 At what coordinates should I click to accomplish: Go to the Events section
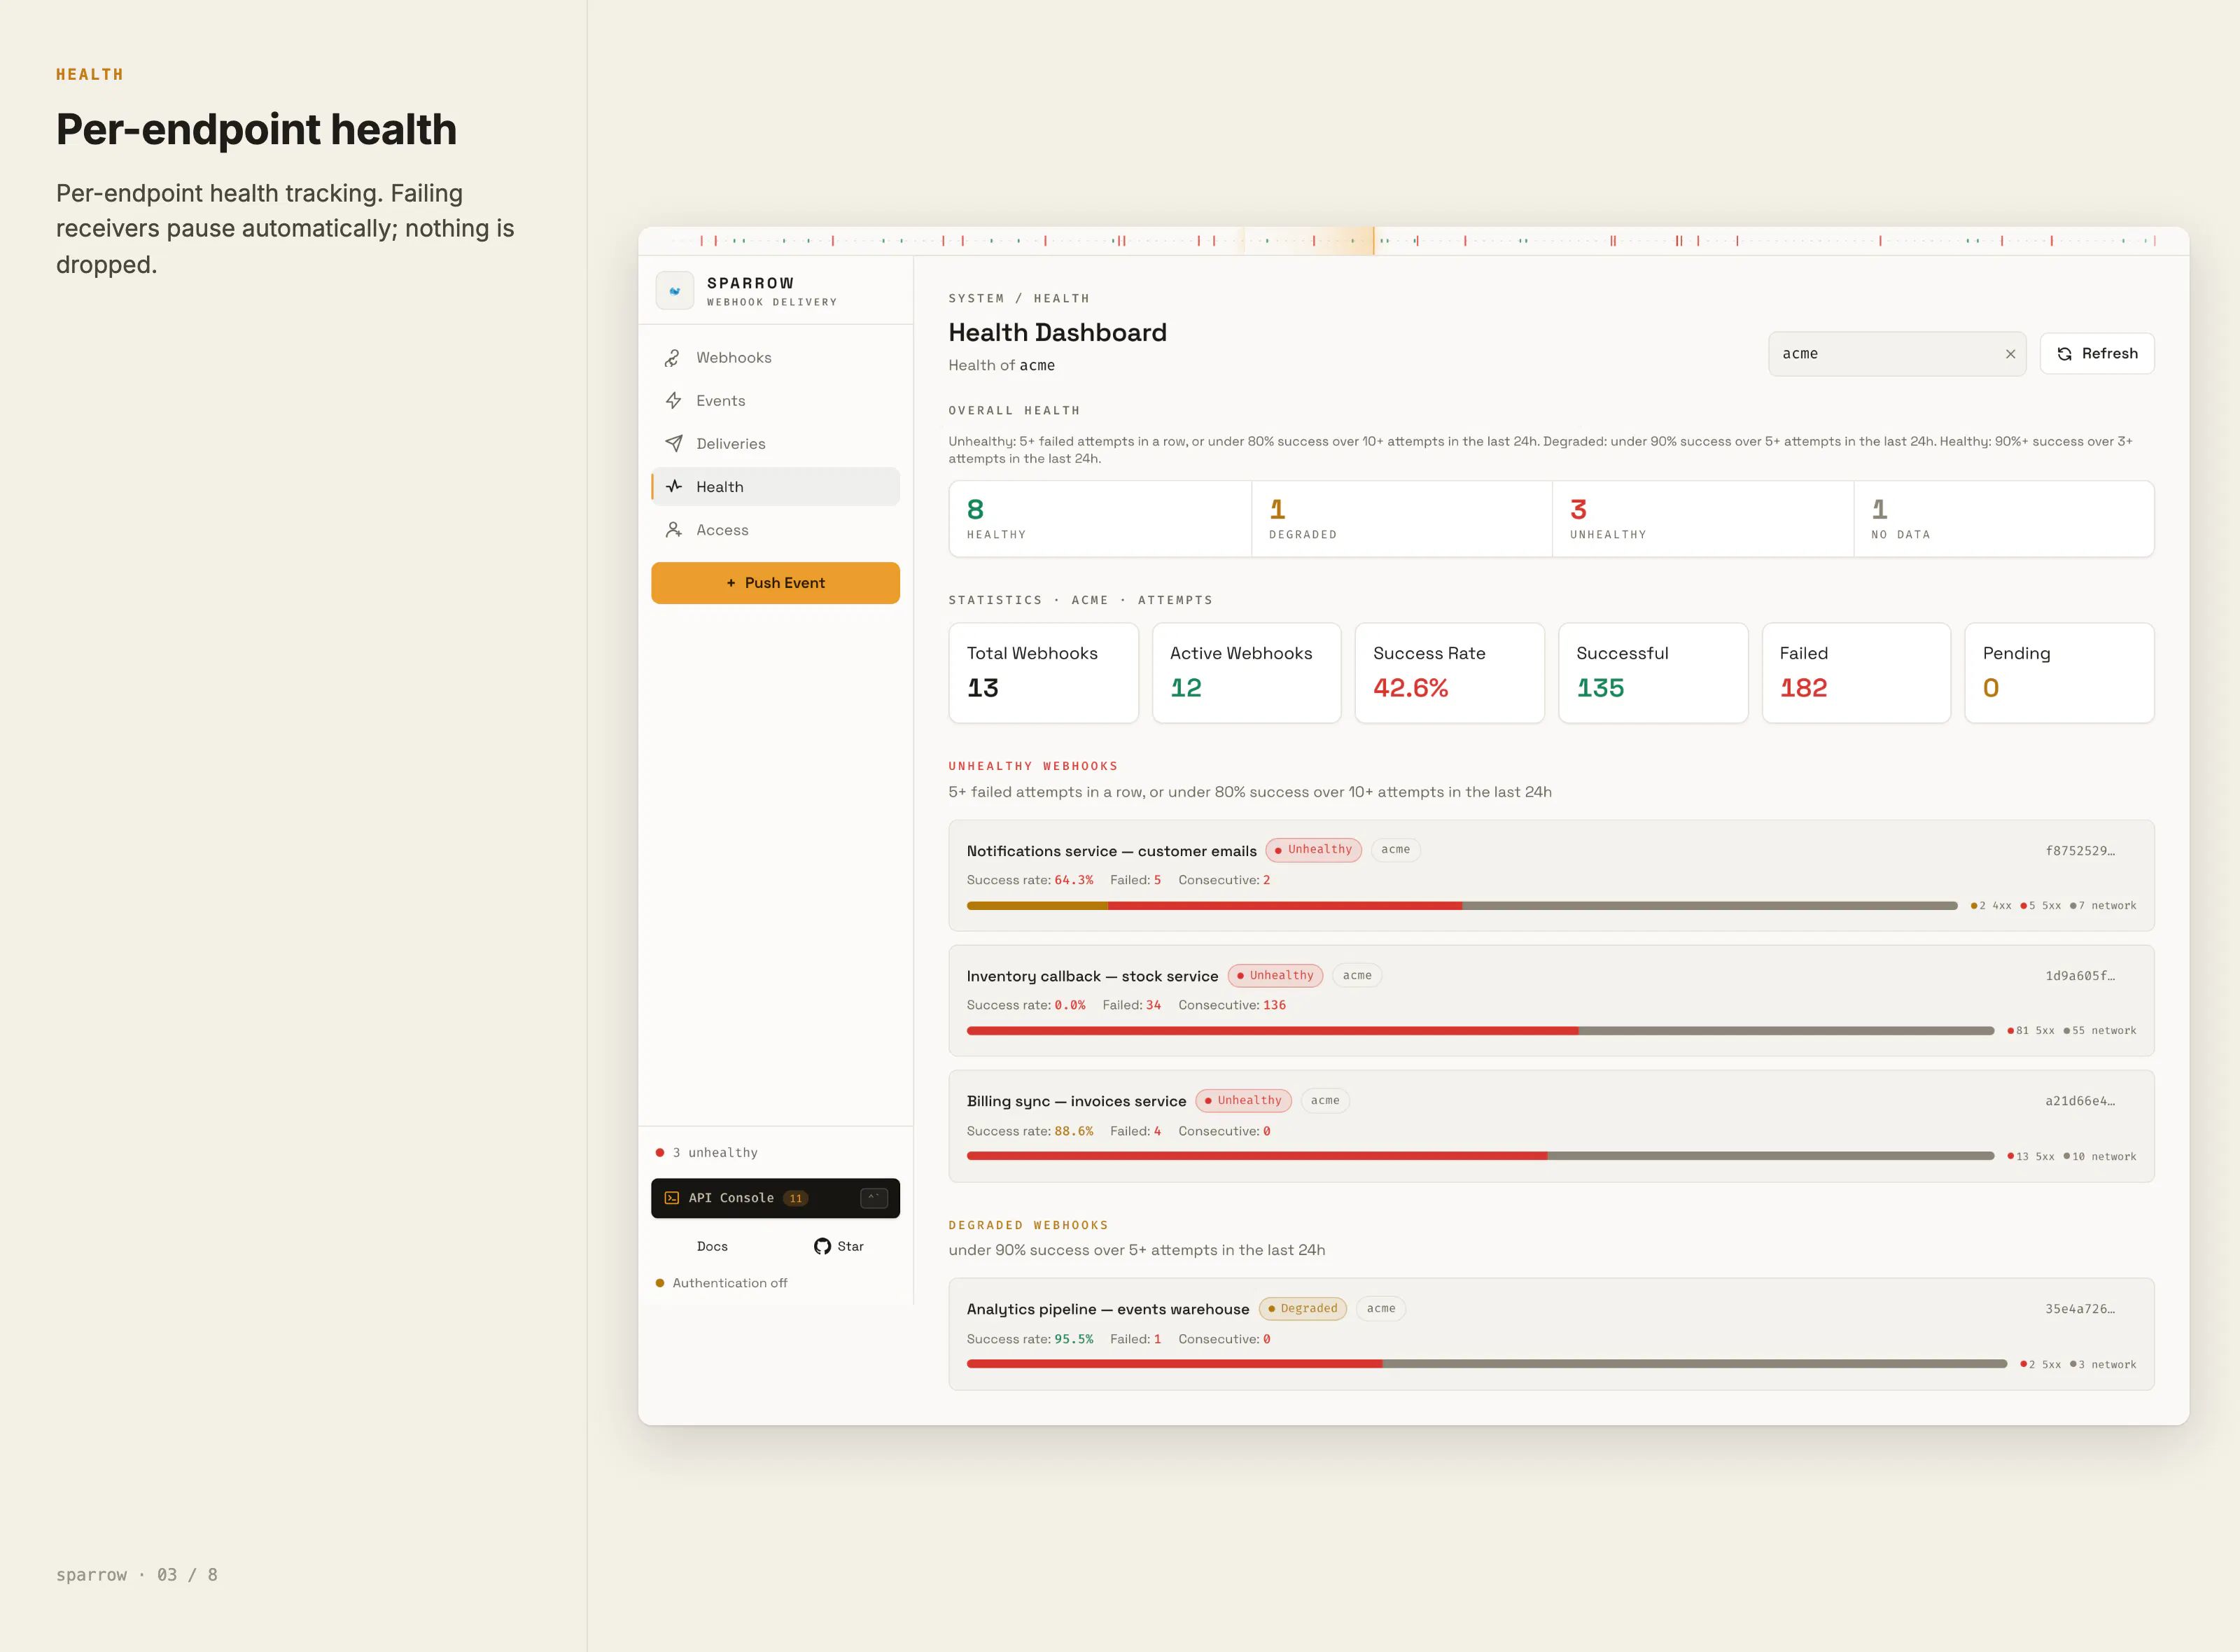(775, 401)
